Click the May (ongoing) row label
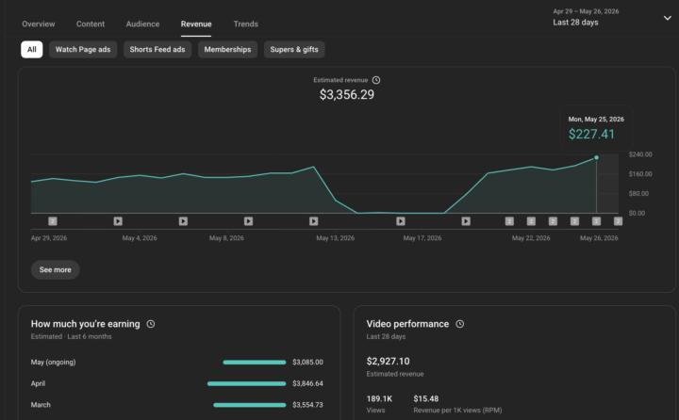This screenshot has height=420, width=679. pos(53,362)
